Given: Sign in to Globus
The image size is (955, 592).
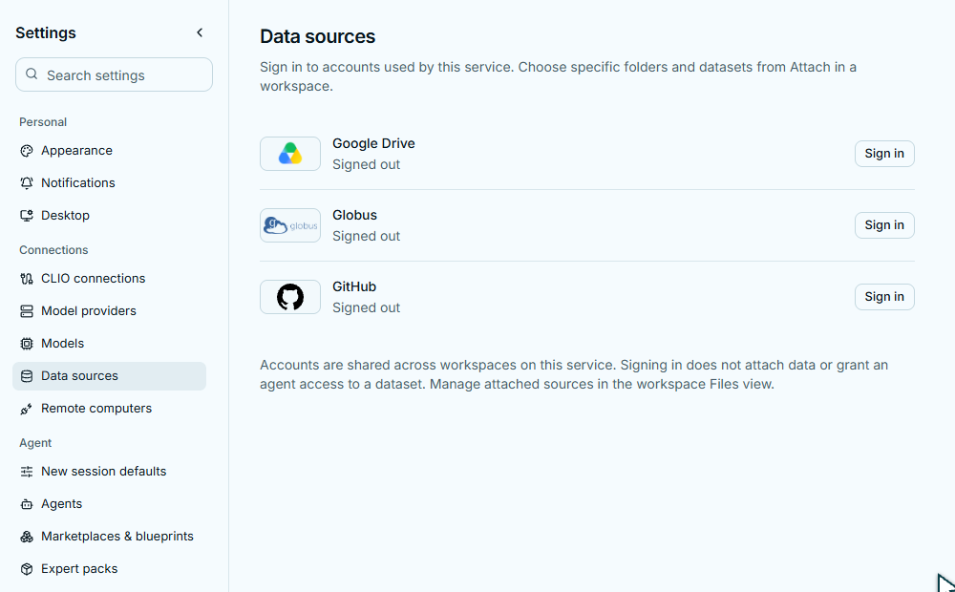Looking at the screenshot, I should (884, 225).
